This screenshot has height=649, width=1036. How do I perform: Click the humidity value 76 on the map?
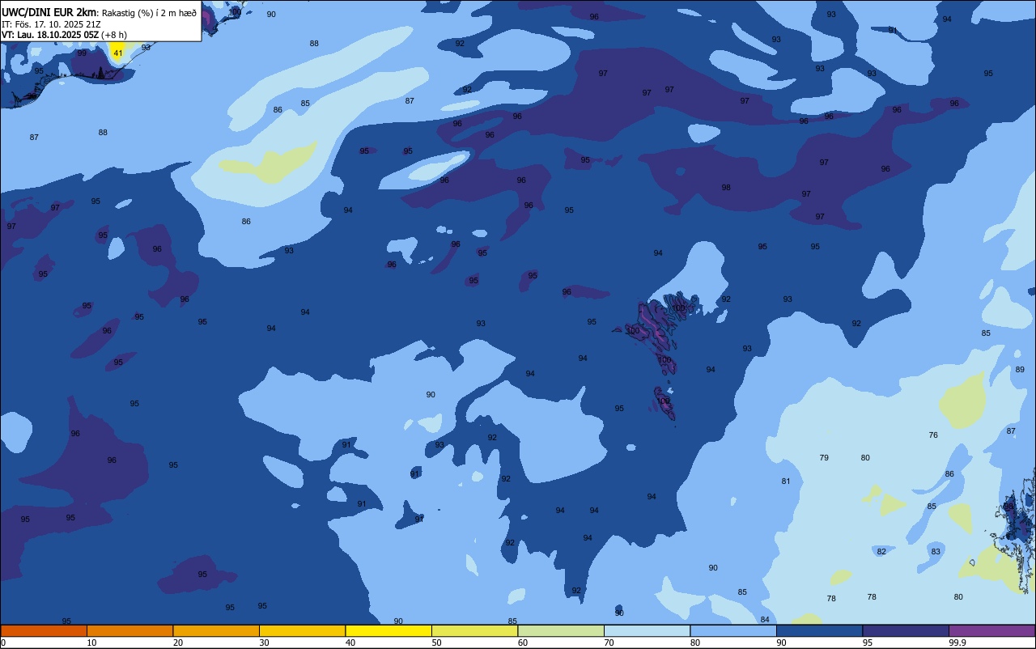click(933, 435)
